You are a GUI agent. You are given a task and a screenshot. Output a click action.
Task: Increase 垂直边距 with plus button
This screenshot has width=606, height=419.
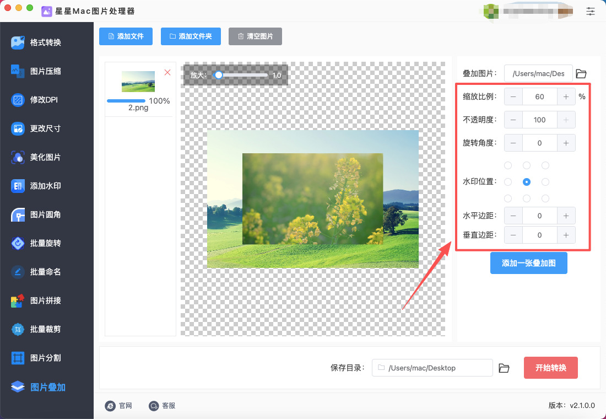[566, 235]
